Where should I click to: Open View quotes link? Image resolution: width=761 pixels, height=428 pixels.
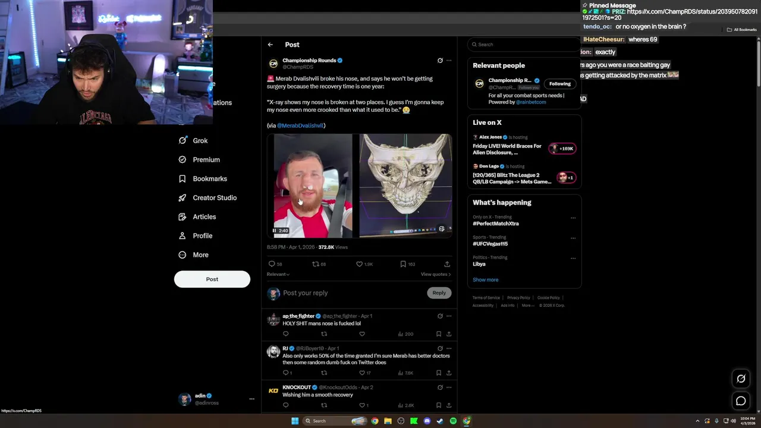436,274
